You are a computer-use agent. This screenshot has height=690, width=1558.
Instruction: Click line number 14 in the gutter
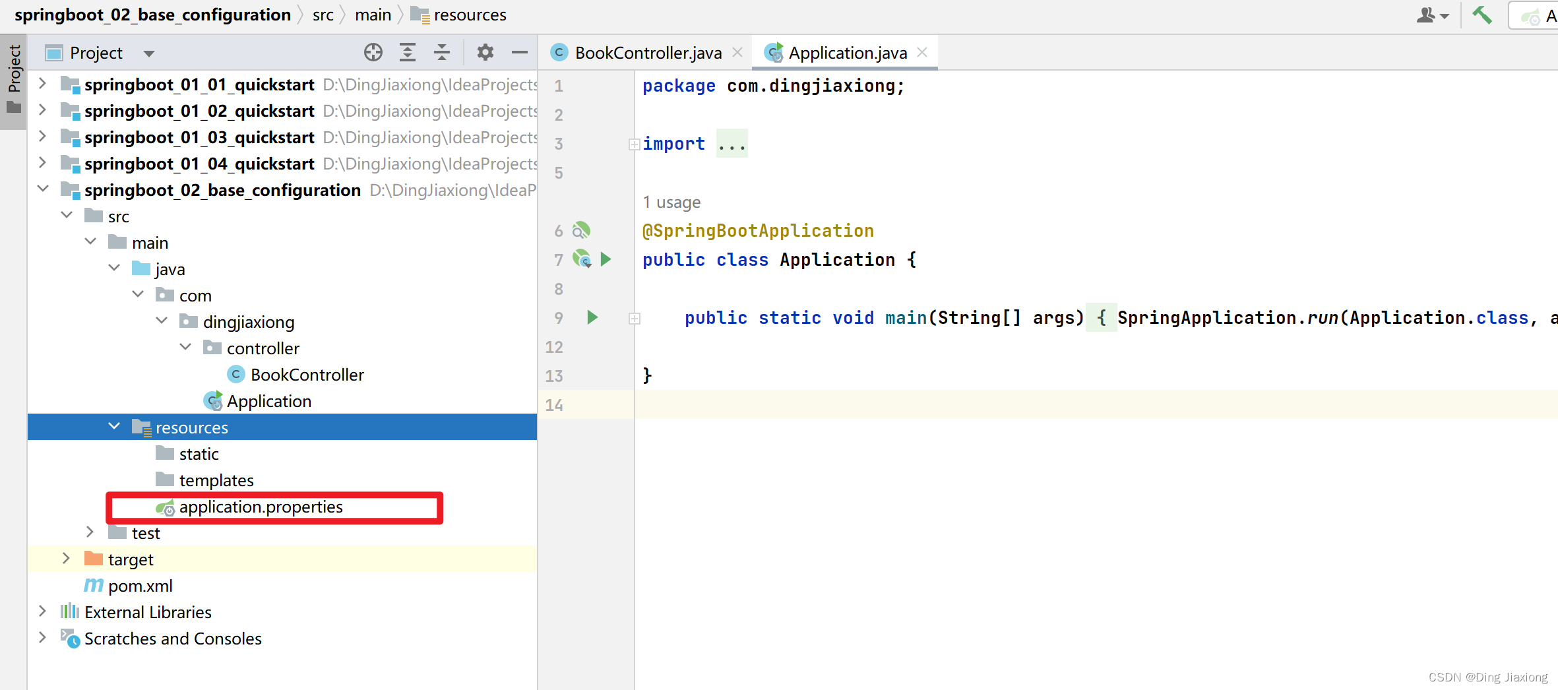pyautogui.click(x=554, y=405)
